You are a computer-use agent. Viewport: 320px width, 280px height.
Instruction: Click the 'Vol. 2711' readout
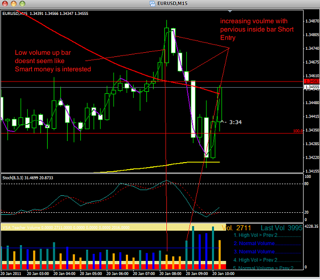point(237,228)
